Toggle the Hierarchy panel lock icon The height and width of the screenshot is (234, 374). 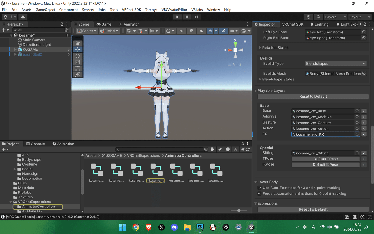click(62, 24)
